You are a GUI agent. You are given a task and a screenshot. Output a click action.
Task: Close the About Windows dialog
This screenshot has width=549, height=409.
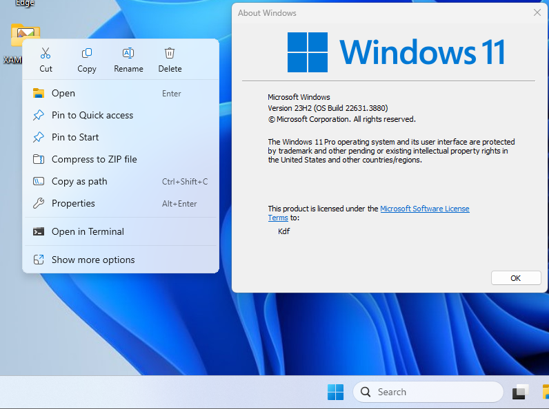[537, 12]
